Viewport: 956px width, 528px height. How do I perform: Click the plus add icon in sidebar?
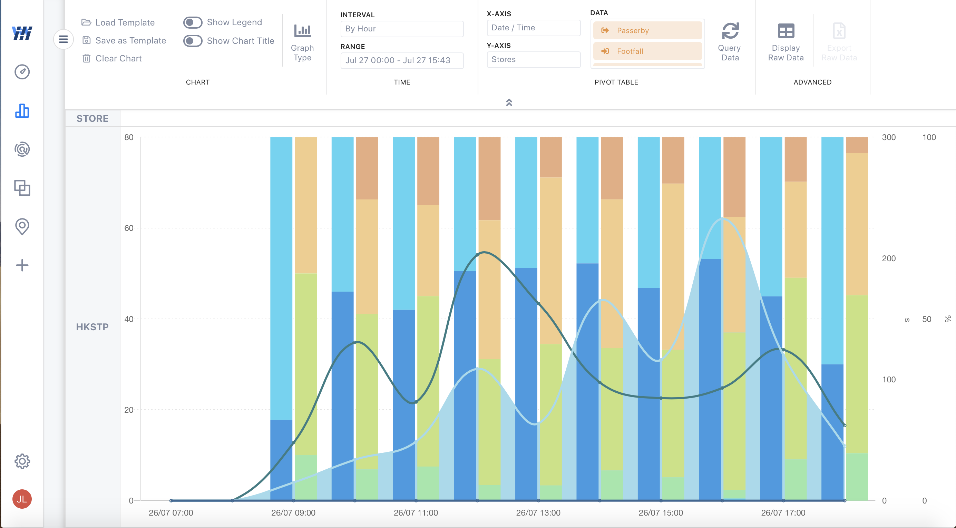point(22,265)
